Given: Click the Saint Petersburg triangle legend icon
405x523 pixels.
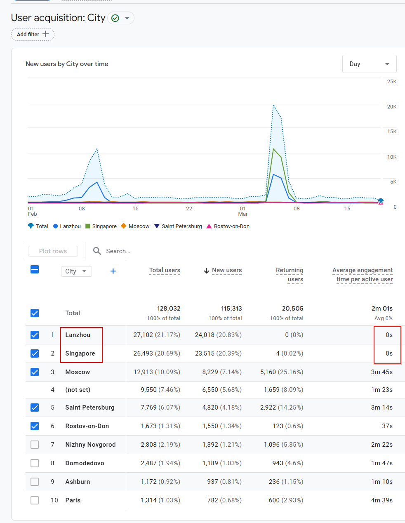Looking at the screenshot, I should pos(157,226).
